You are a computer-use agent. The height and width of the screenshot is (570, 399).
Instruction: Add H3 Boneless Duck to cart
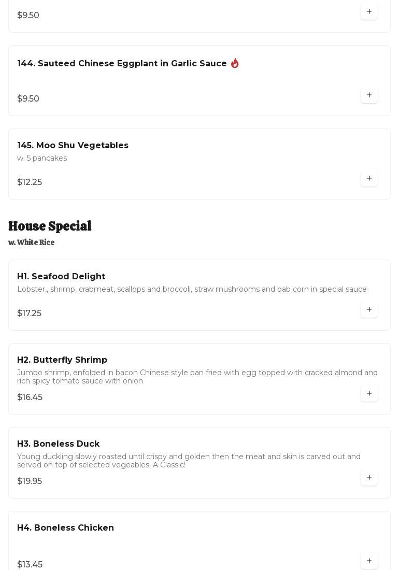coord(369,478)
